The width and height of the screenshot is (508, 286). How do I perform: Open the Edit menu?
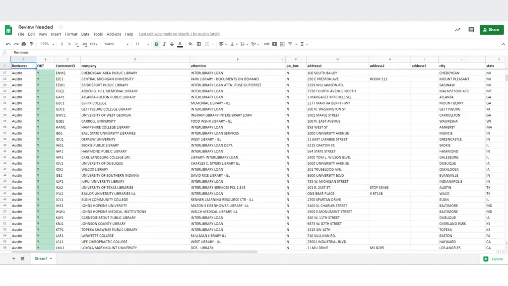coord(31,34)
